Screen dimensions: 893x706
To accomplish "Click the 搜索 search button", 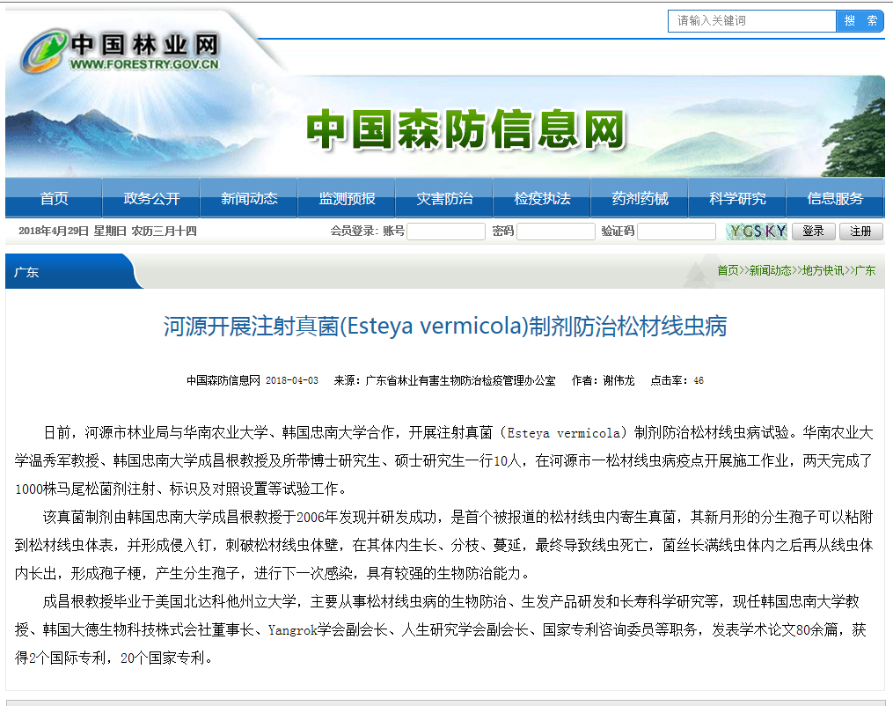I will (860, 21).
